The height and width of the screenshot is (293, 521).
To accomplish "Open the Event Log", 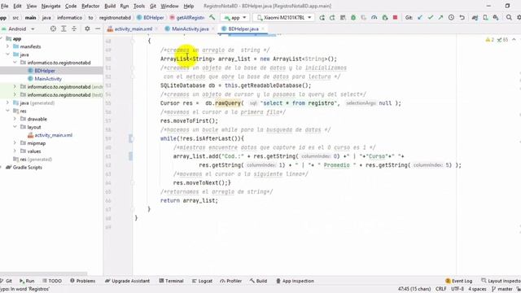I will [x=458, y=281].
